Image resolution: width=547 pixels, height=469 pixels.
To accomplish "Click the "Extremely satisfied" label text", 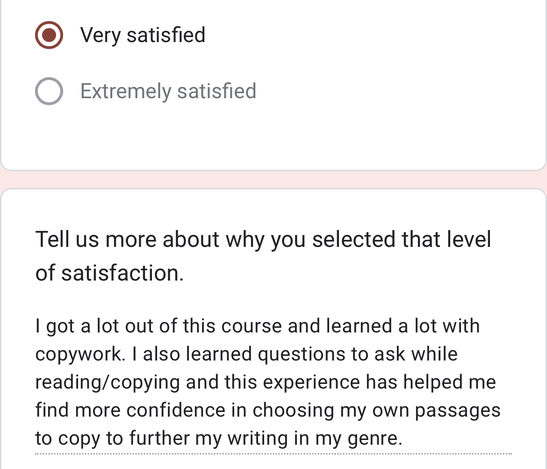I will 168,91.
